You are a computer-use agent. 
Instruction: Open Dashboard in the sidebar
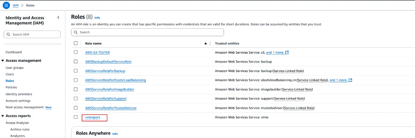coord(14,52)
